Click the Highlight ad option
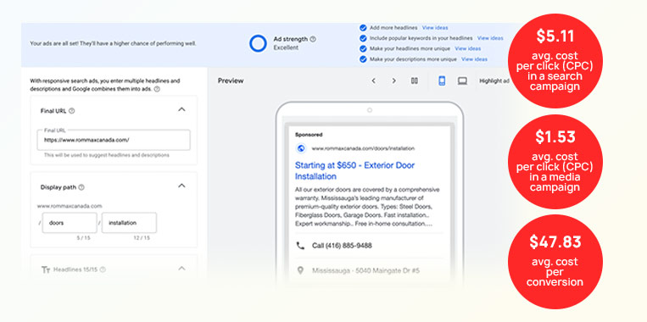This screenshot has height=322, width=647. click(x=494, y=81)
